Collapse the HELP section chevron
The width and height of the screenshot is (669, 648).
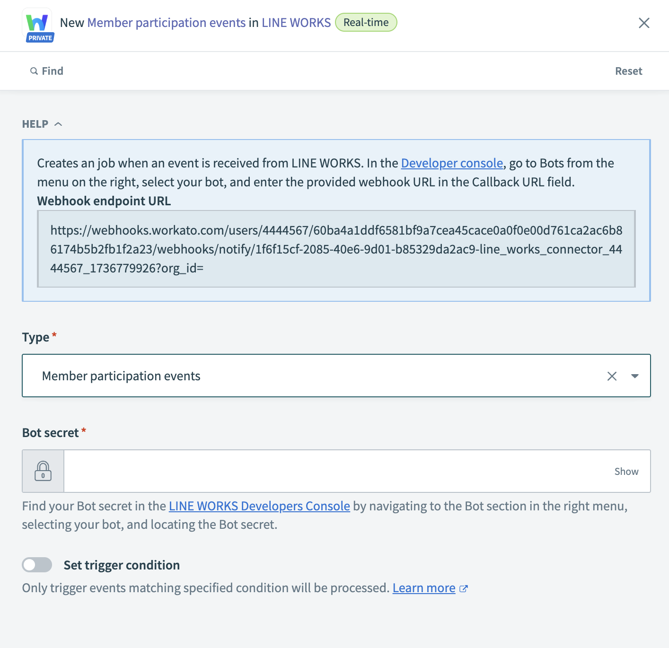click(x=58, y=124)
